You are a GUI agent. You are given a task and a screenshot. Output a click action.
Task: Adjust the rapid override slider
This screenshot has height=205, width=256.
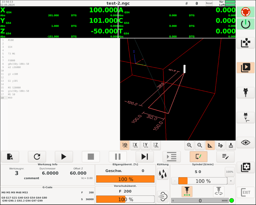[x=125, y=179]
